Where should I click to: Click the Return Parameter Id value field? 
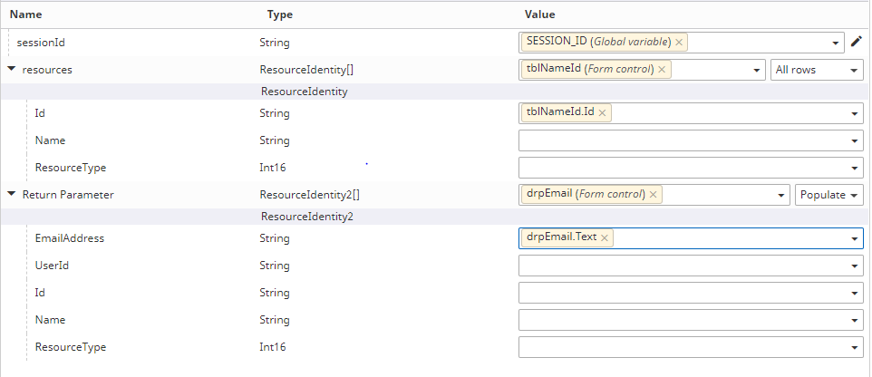[682, 293]
